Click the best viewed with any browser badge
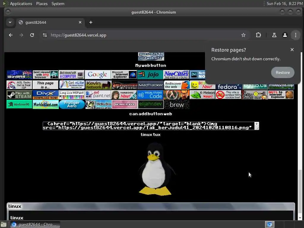 (x=45, y=75)
